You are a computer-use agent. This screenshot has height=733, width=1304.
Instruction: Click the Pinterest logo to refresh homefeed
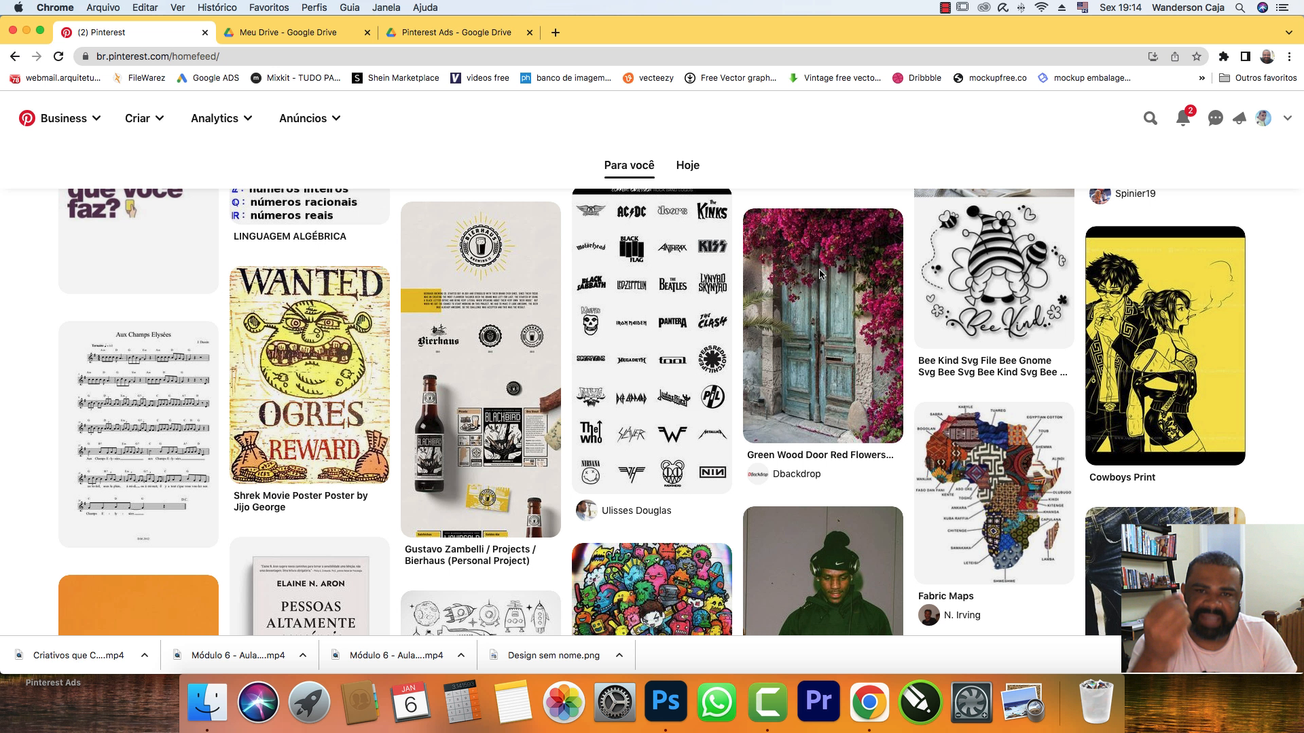tap(26, 117)
